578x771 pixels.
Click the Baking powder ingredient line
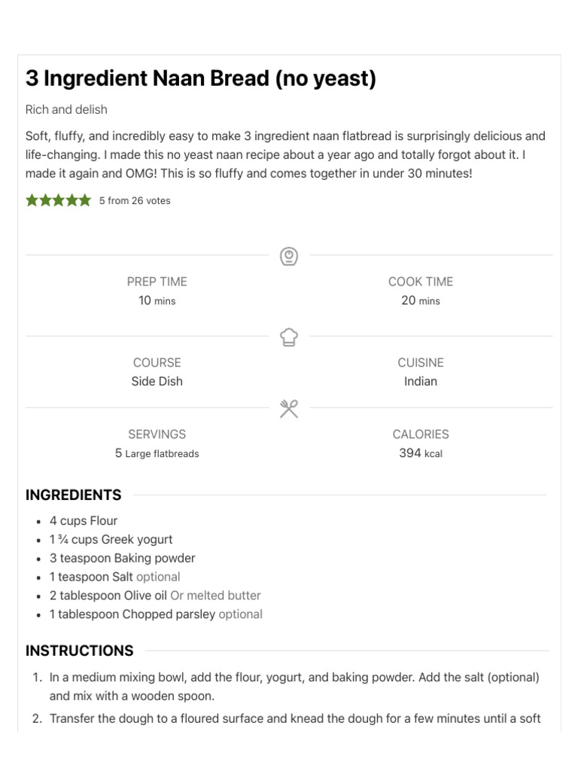click(x=123, y=558)
